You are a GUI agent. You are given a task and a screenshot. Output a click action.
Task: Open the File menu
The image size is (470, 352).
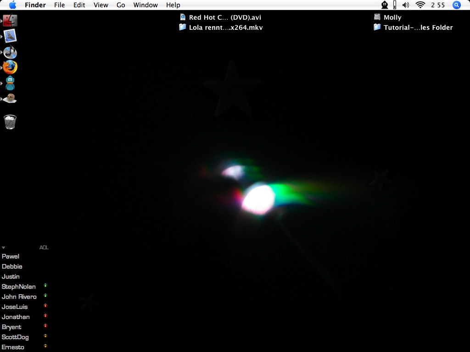click(59, 5)
